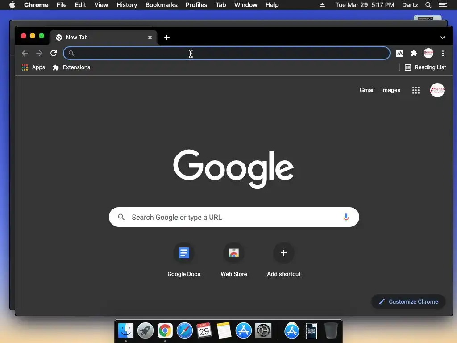The width and height of the screenshot is (457, 343).
Task: Open Chrome from the Dock
Action: tap(165, 331)
